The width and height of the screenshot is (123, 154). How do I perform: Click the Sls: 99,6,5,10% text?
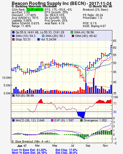(54, 15)
